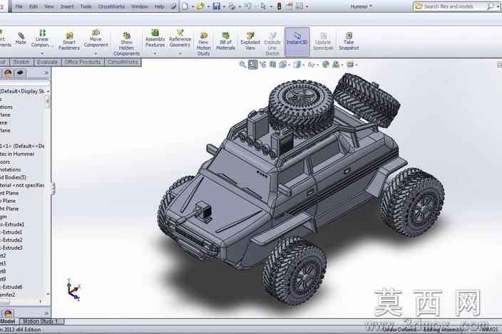
Task: Open Apply Scene icon
Action: 336,65
